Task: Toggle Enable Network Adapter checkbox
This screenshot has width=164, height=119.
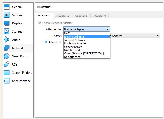Action: 40,23
